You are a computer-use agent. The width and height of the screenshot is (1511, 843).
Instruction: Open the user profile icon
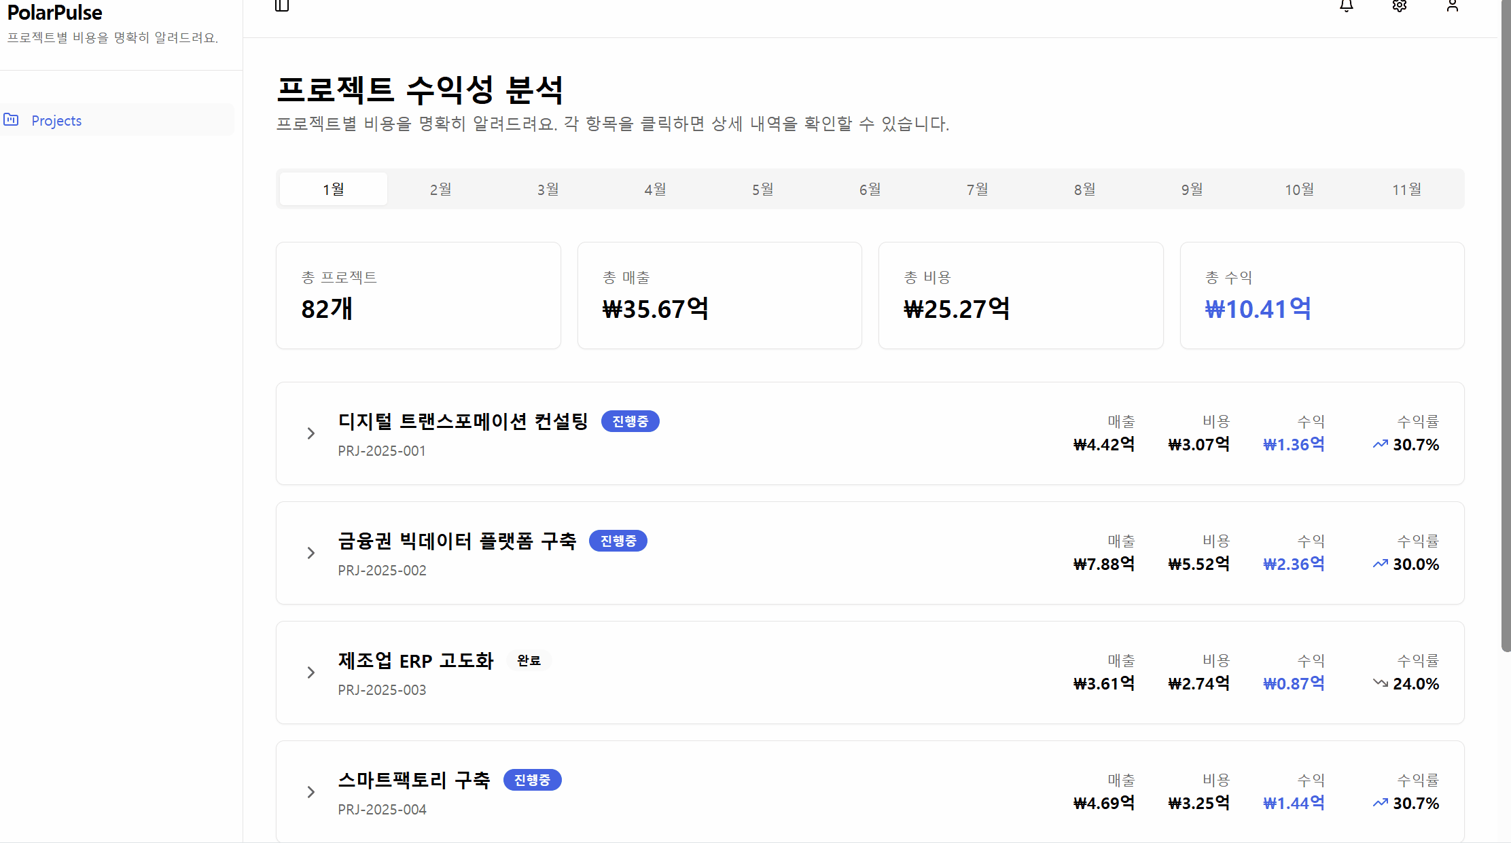(1452, 5)
